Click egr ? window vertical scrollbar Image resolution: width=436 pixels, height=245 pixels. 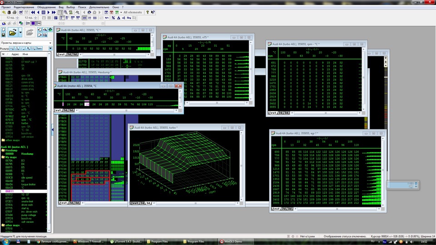tap(383, 171)
